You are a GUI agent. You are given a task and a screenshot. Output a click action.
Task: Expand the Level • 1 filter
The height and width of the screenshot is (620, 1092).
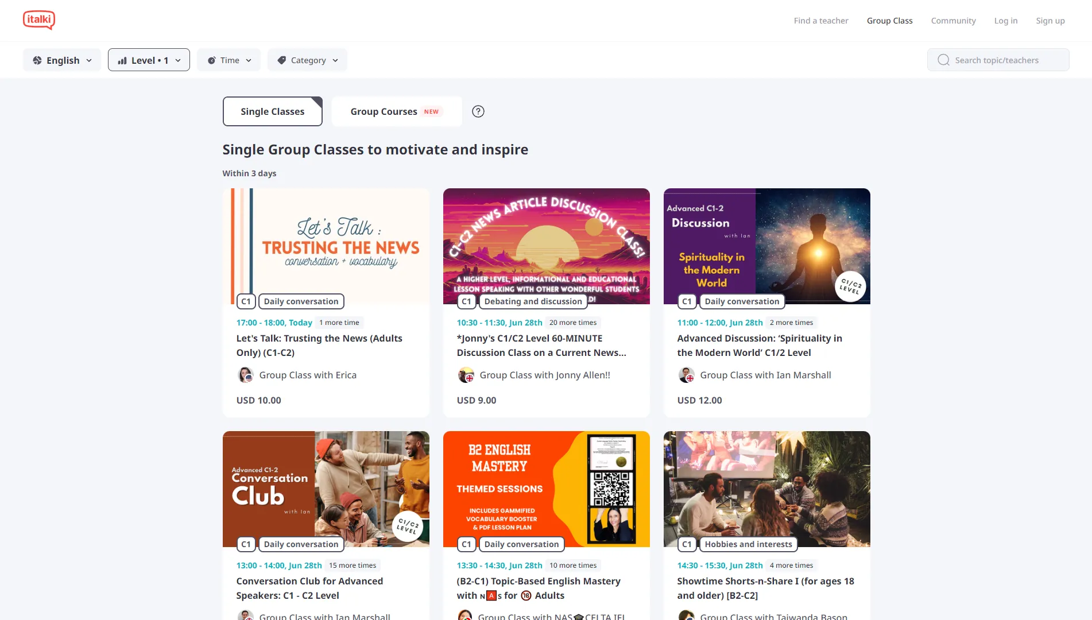click(149, 60)
